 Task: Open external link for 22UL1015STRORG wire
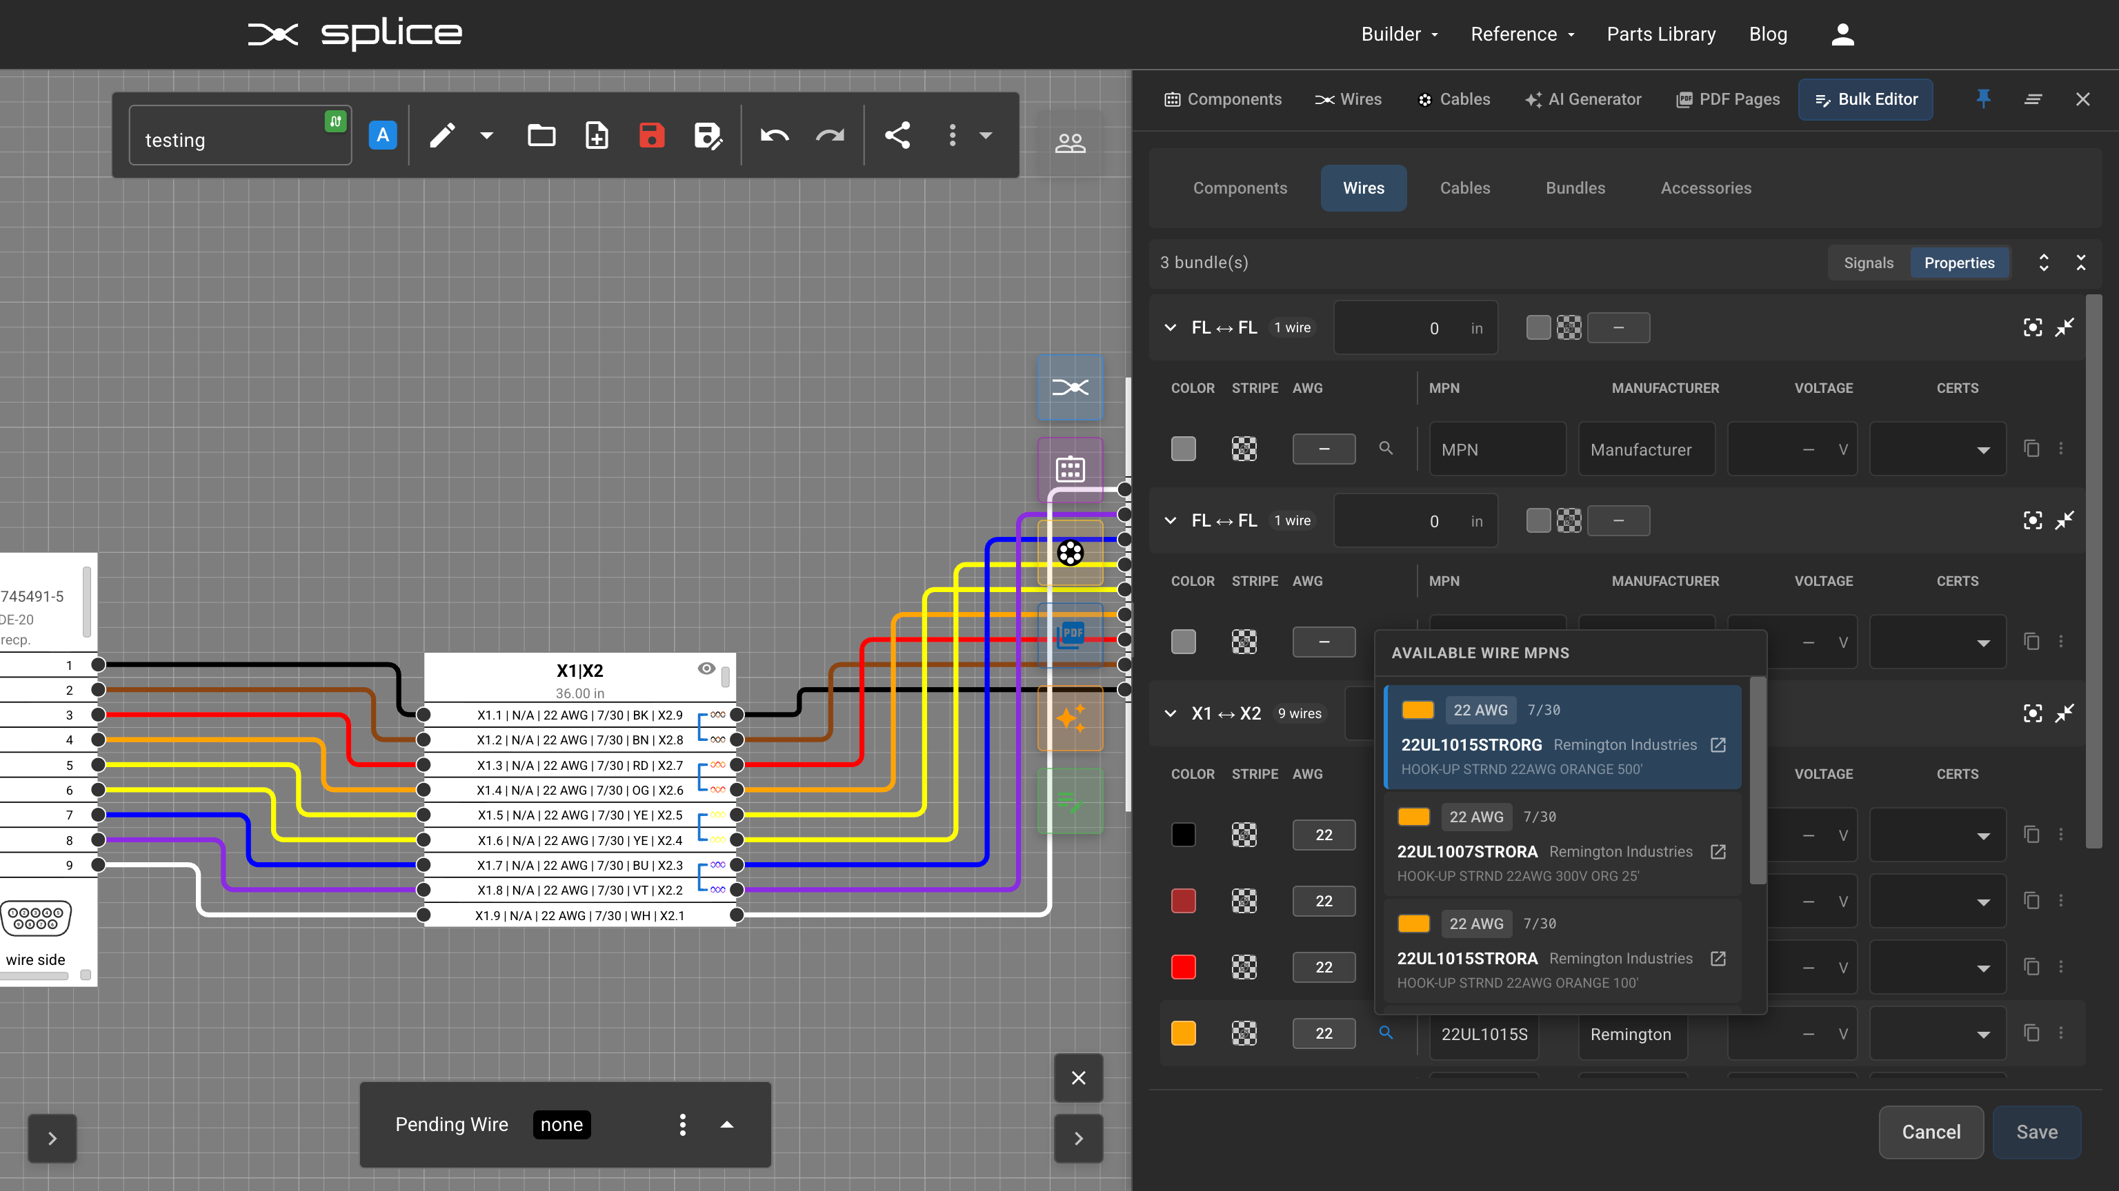[1718, 744]
